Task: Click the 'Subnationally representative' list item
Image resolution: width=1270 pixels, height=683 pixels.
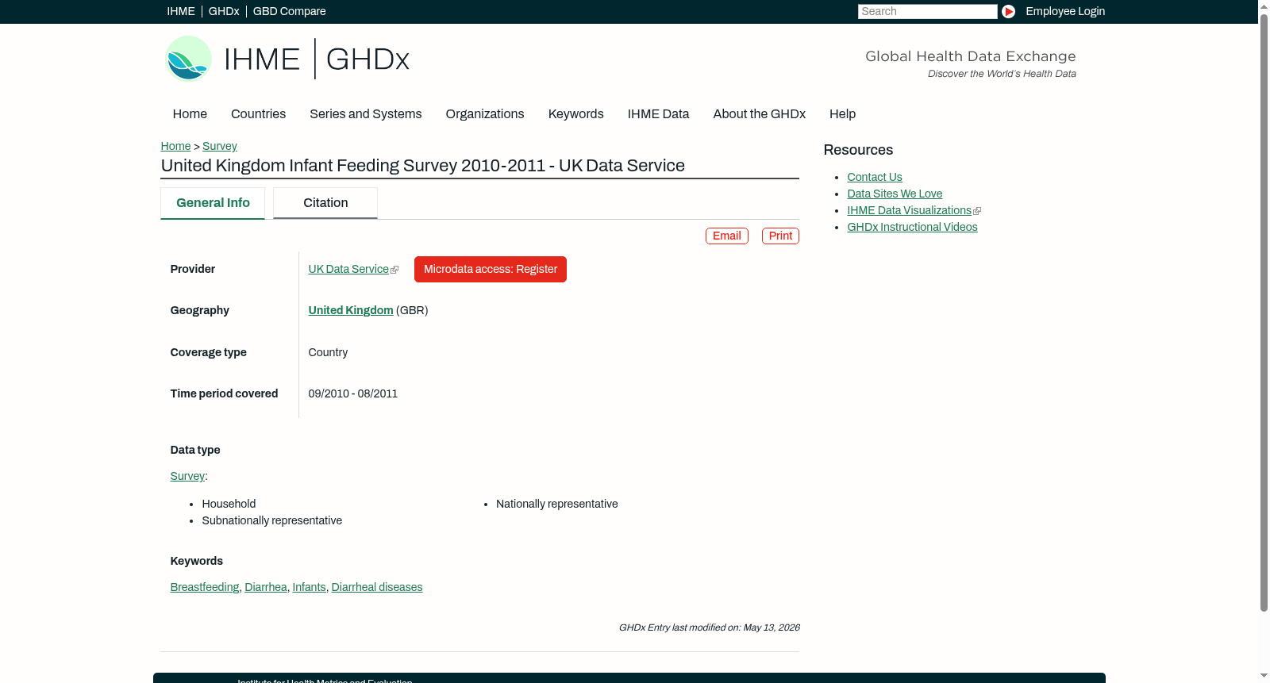Action: [272, 520]
